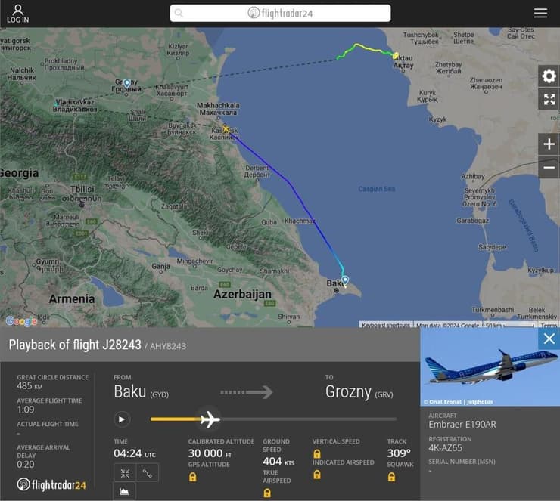Image resolution: width=560 pixels, height=501 pixels.
Task: Click the airplane marker on playback timeline
Action: 209,419
